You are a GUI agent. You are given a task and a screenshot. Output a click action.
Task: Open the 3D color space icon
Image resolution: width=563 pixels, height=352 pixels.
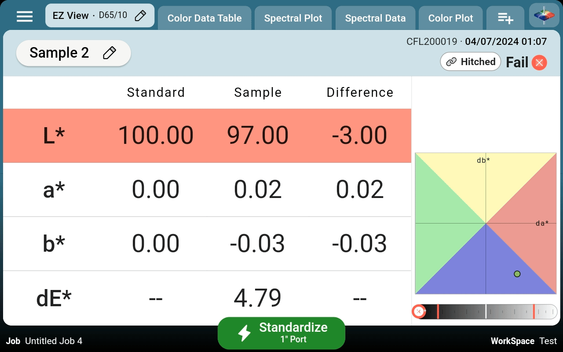coord(544,16)
